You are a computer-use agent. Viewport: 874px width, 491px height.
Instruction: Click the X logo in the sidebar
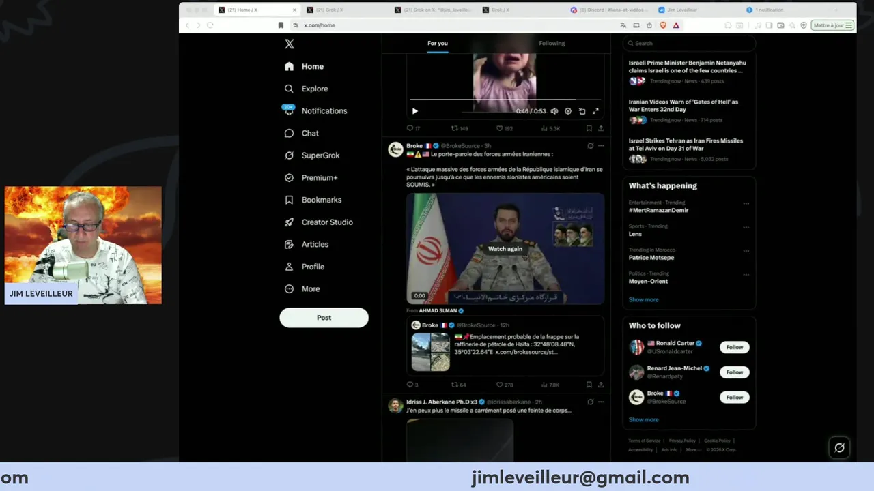[290, 44]
